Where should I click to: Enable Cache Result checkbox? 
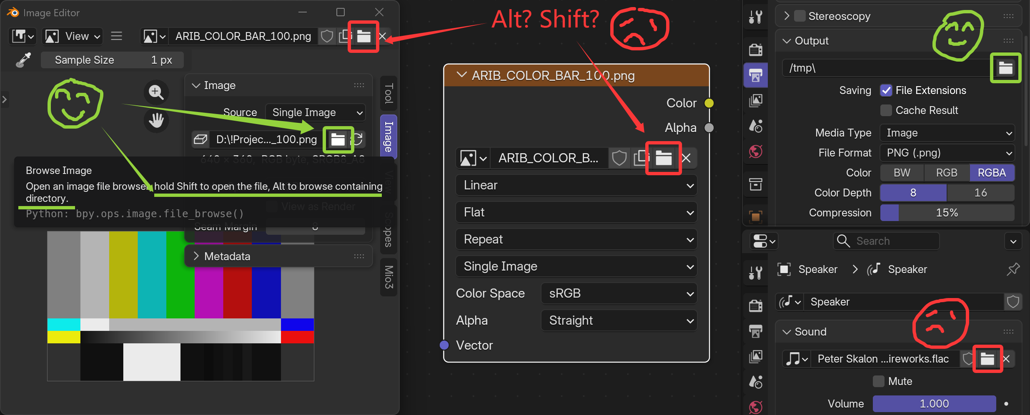tap(886, 110)
